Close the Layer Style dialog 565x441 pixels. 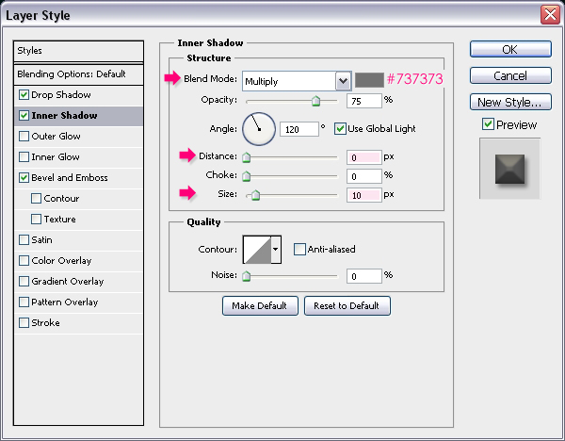click(549, 14)
